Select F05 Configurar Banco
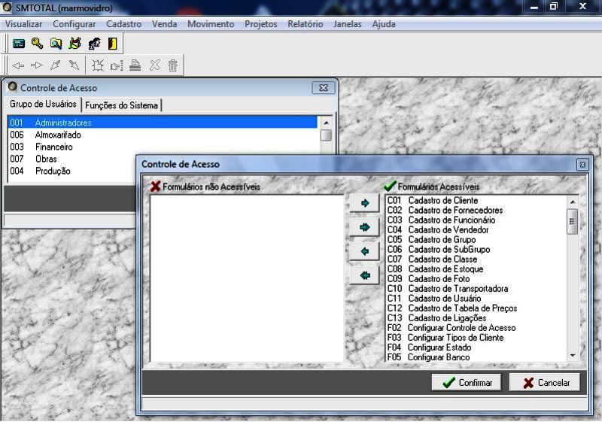Screen dimensions: 602x422 tap(476, 357)
